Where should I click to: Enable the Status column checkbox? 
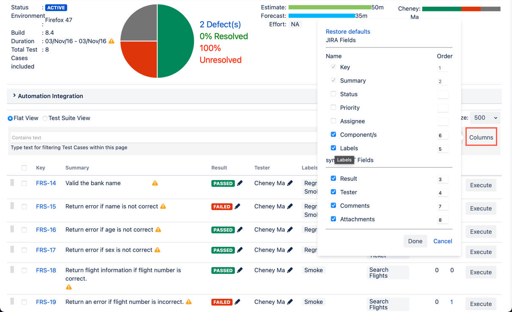tap(333, 94)
